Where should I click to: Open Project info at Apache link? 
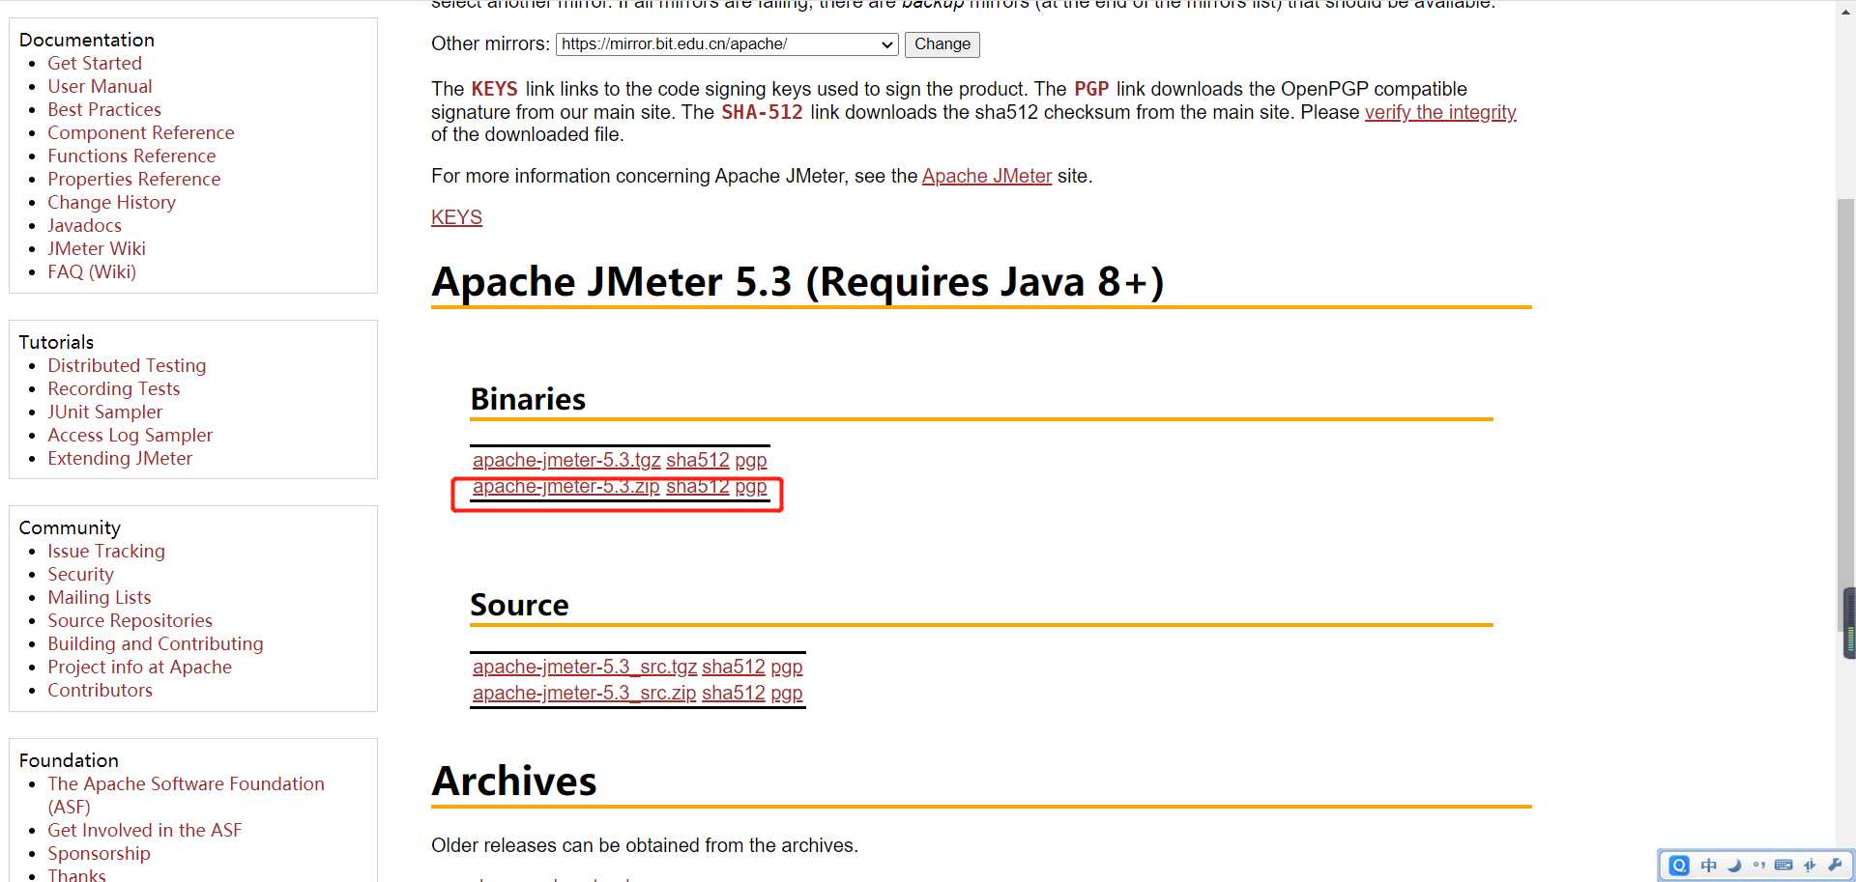pyautogui.click(x=140, y=667)
